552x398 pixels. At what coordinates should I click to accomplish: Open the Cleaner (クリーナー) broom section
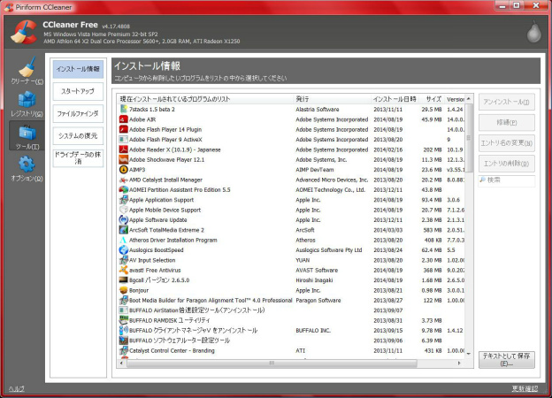(27, 67)
